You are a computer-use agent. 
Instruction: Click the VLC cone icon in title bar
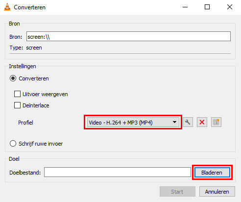[7, 7]
